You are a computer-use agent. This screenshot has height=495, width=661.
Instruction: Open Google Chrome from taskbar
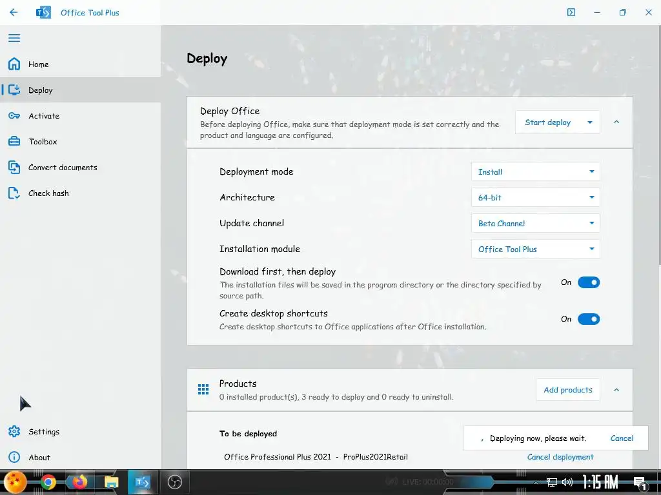[x=48, y=482]
